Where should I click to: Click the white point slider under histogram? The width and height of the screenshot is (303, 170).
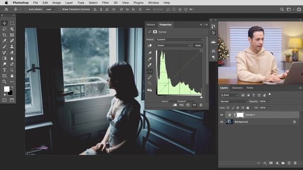201,97
